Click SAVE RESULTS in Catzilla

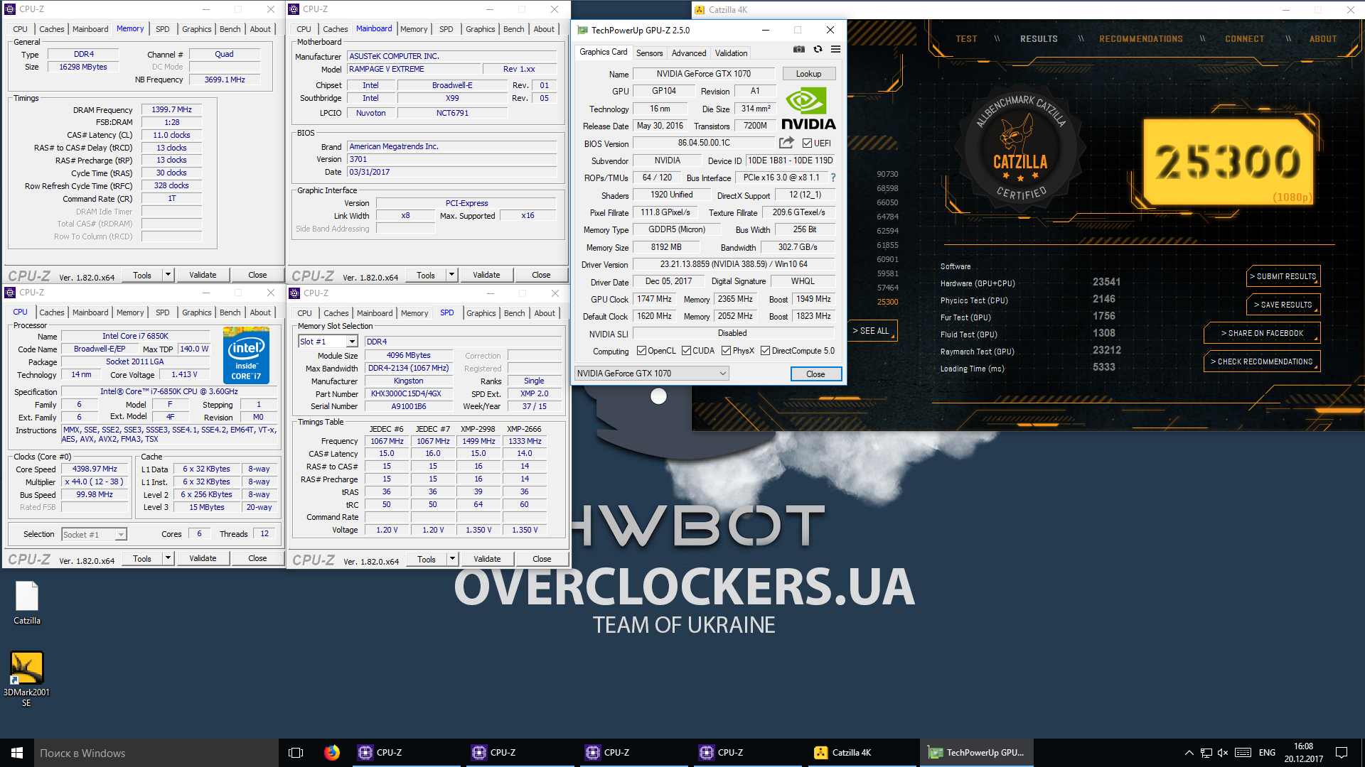1283,305
